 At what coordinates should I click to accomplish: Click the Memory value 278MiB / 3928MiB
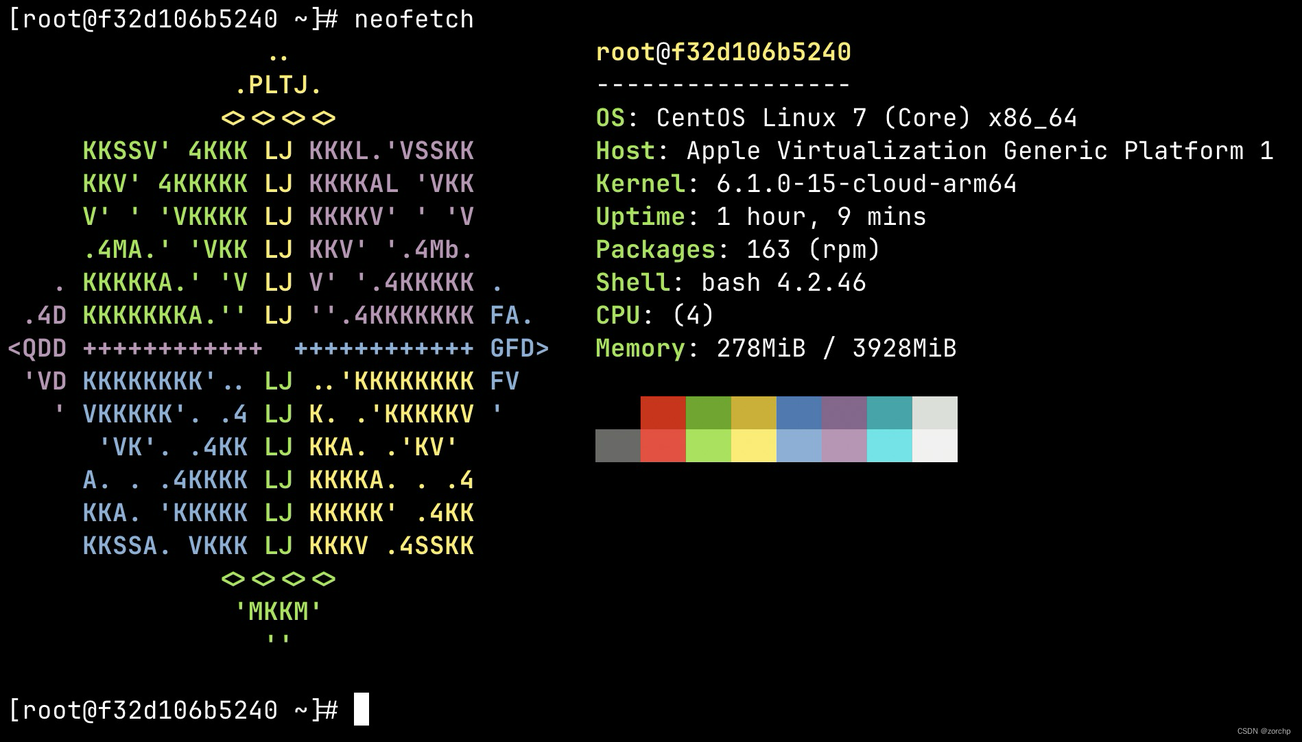(x=836, y=348)
